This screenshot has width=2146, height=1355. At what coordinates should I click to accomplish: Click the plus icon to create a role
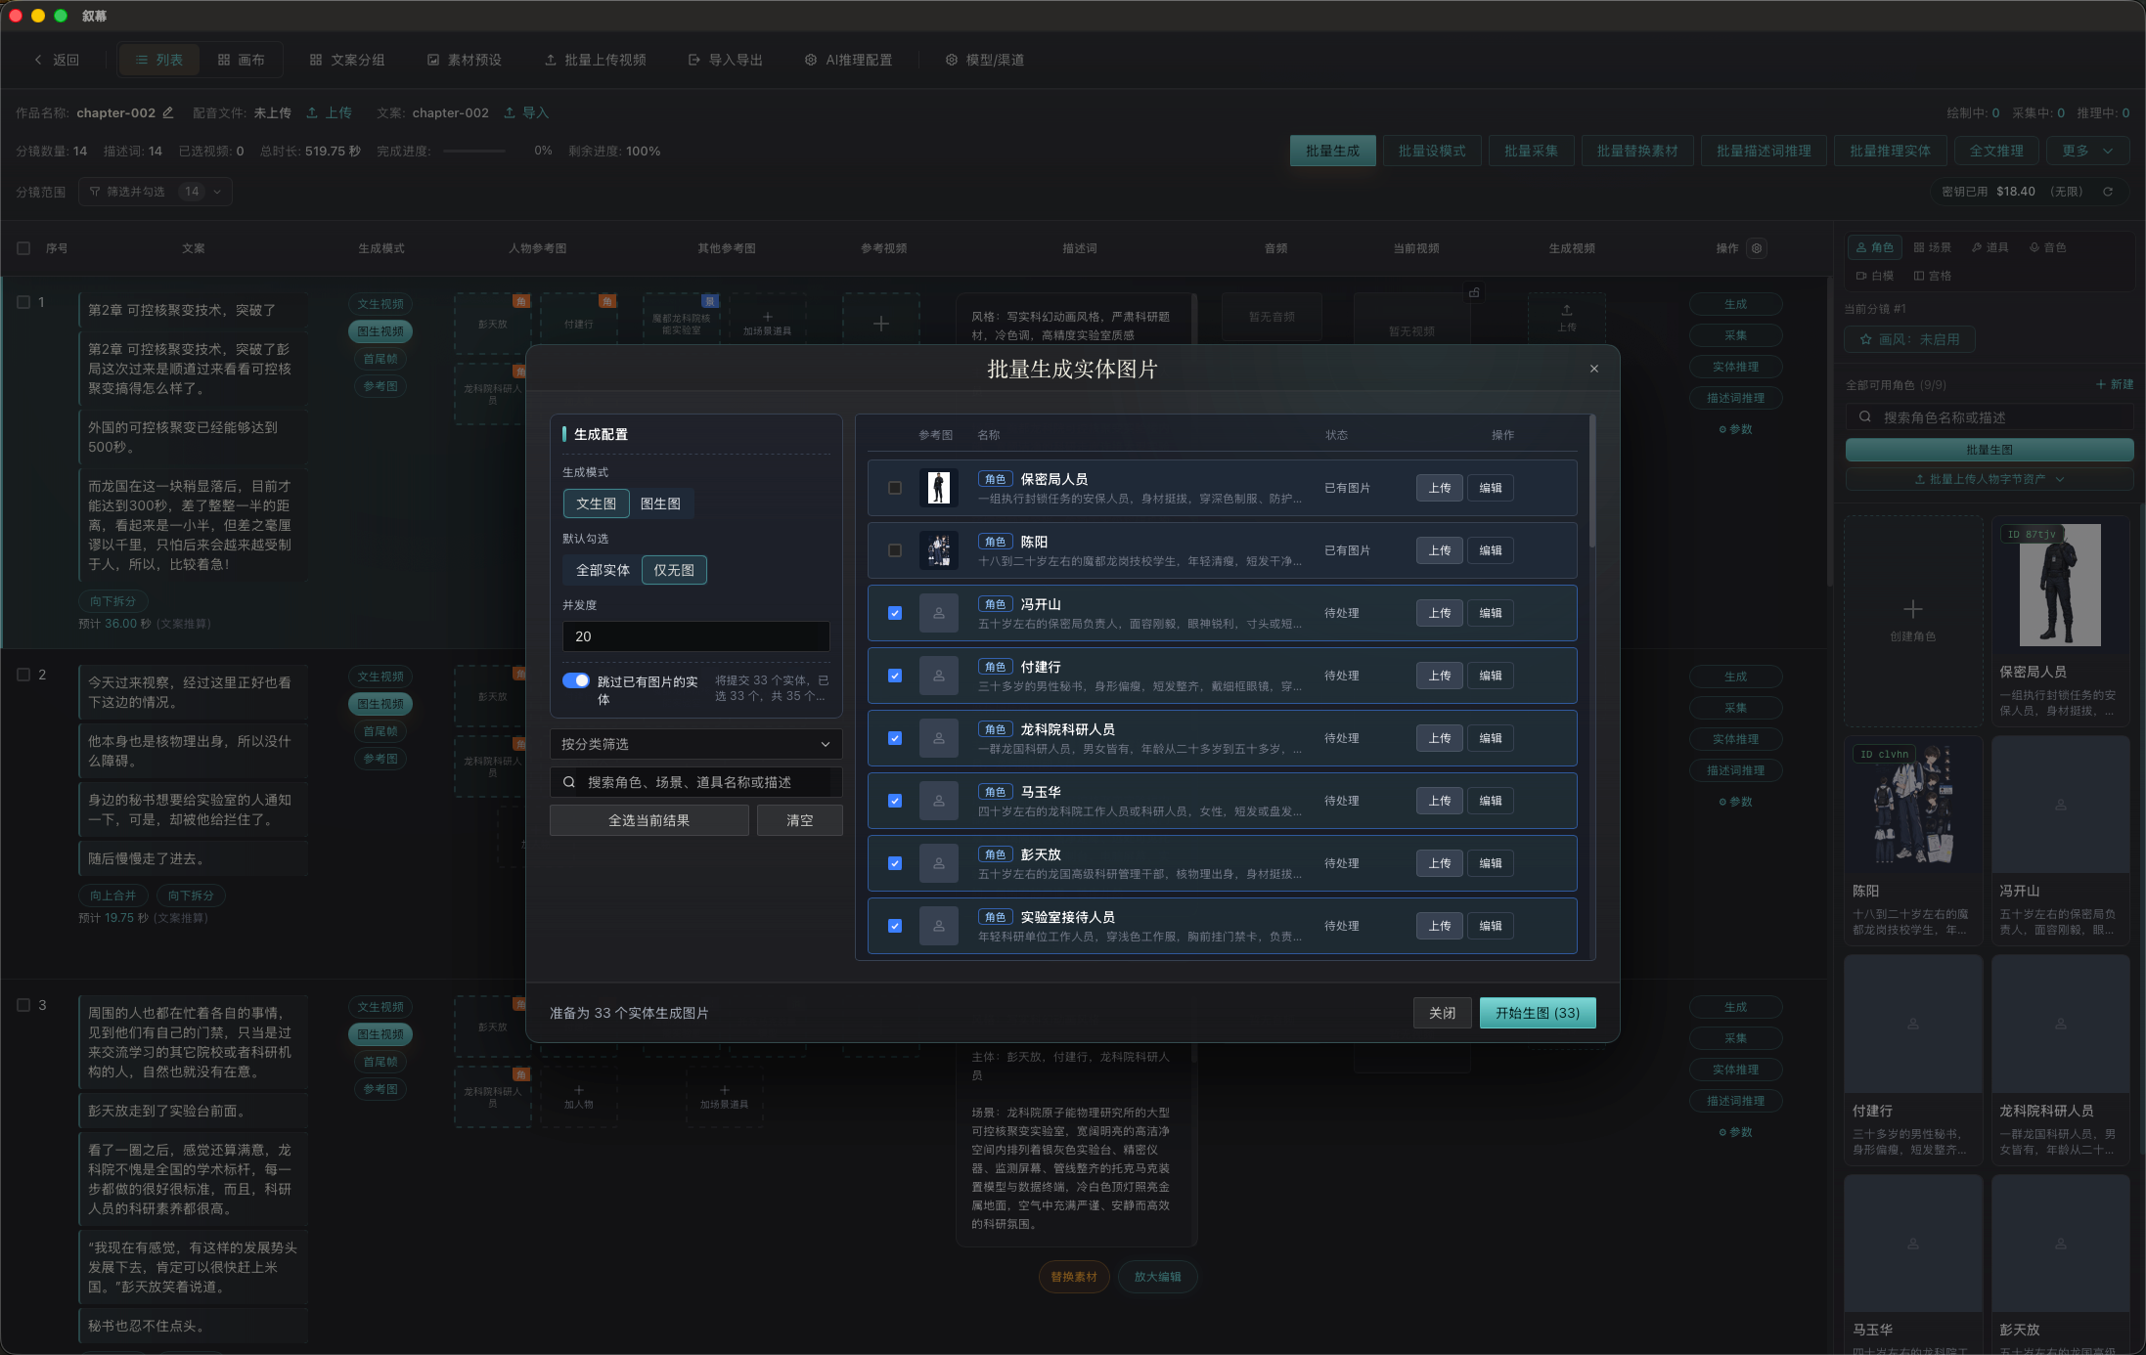point(1913,608)
